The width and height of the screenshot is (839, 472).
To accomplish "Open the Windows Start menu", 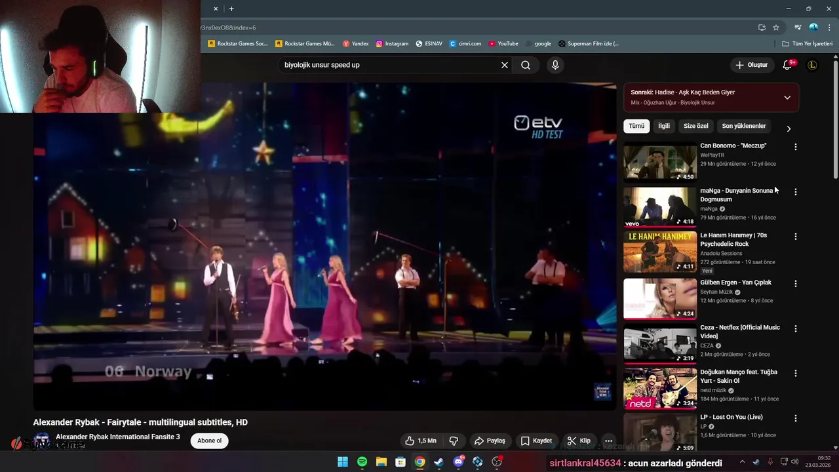I will (343, 462).
